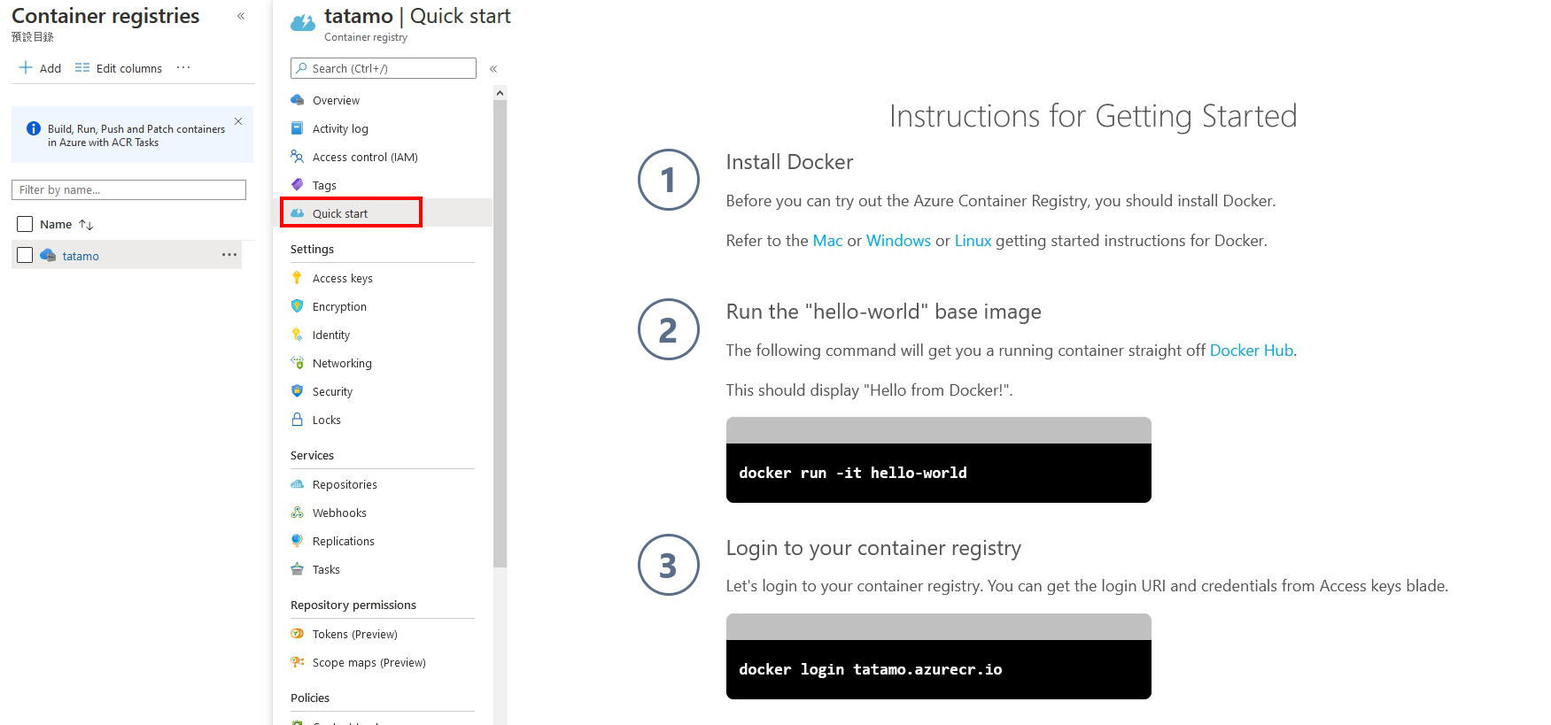This screenshot has width=1551, height=725.
Task: Click the Security shield icon
Action: coord(298,391)
